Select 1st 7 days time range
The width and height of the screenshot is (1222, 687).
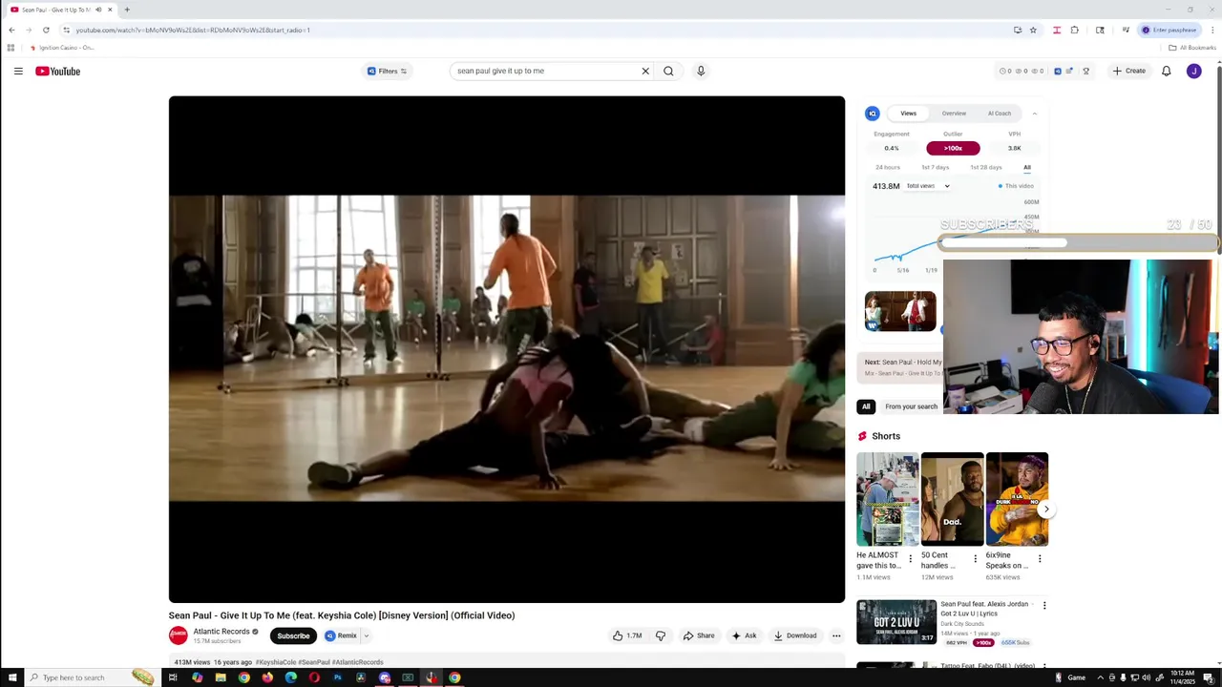[x=935, y=167]
